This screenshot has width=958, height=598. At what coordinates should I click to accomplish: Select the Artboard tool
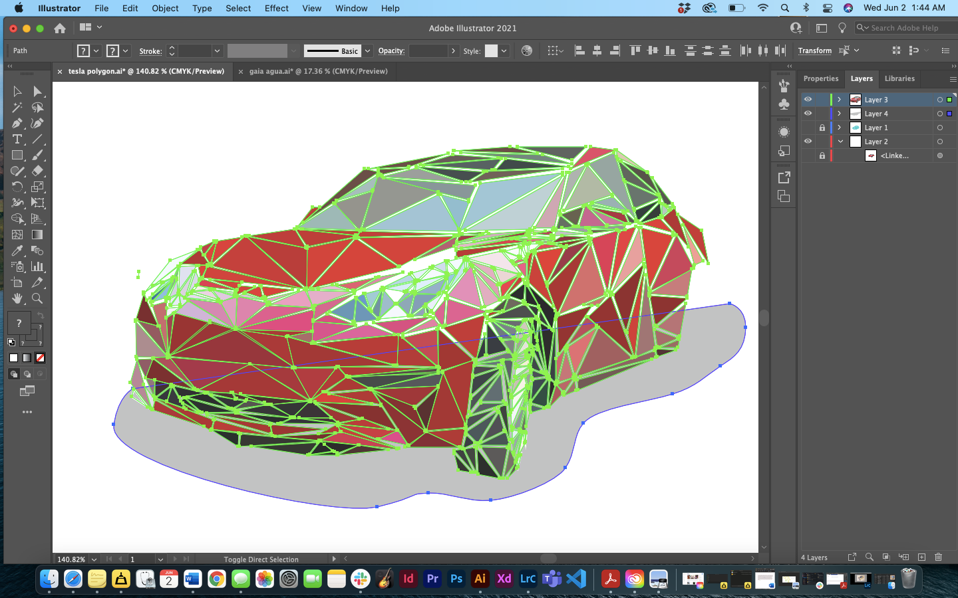(17, 282)
